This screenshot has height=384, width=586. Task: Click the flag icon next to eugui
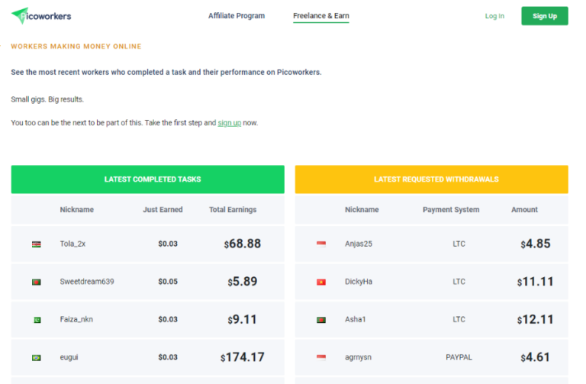pos(37,357)
